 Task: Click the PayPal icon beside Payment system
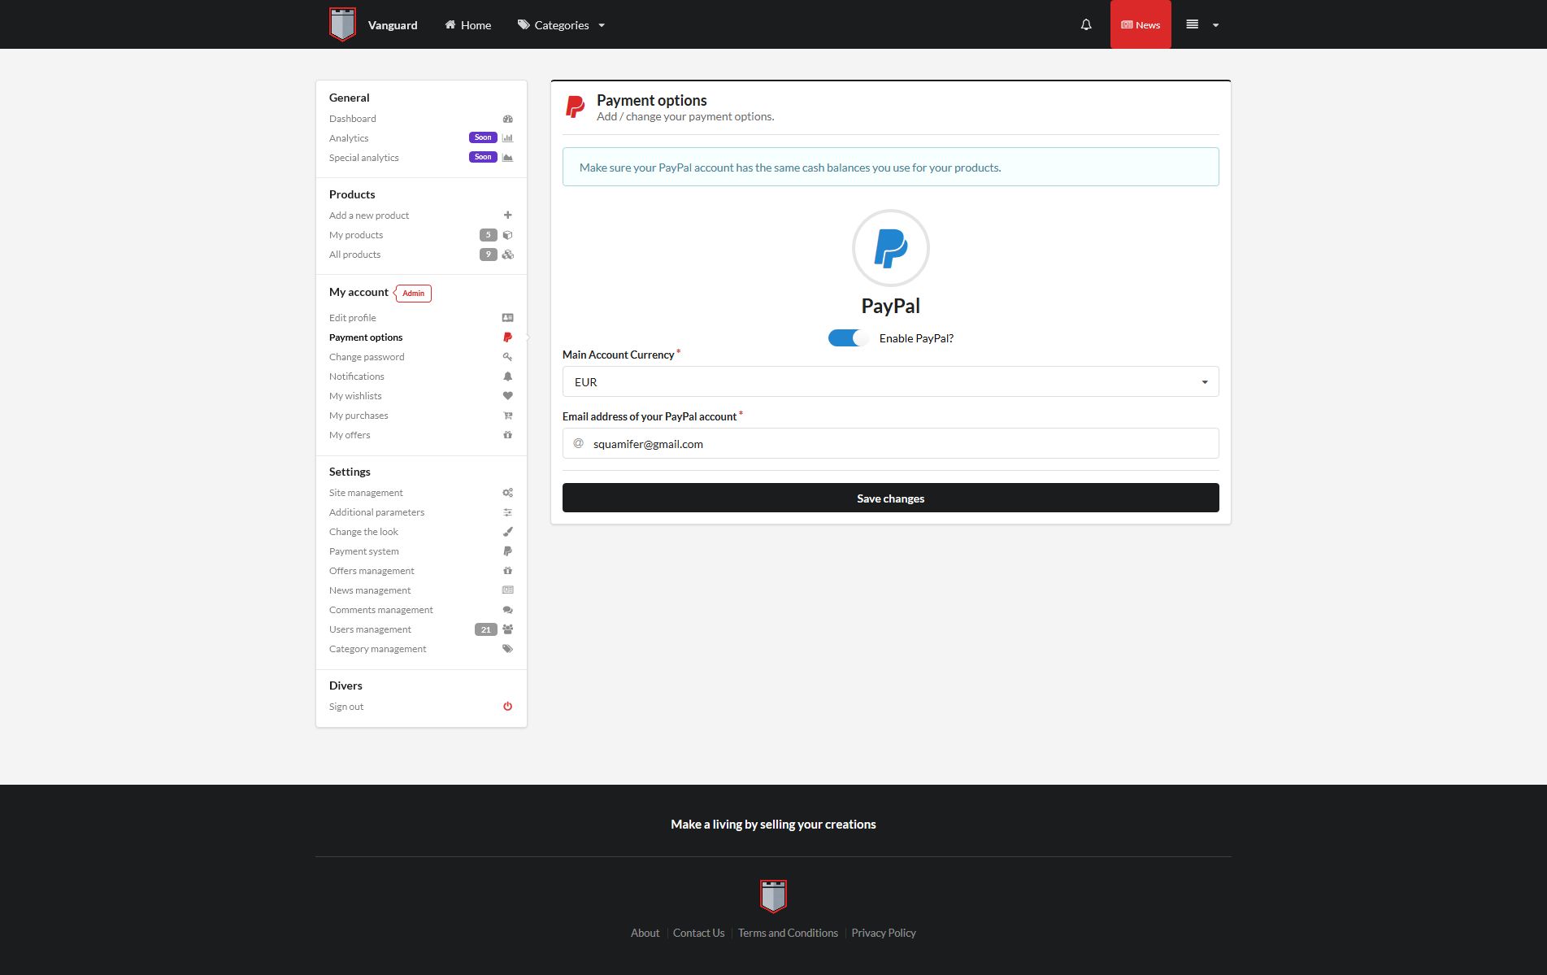coord(507,551)
